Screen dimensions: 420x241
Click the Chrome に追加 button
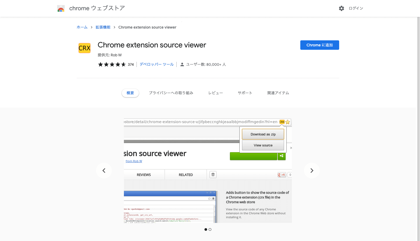[x=319, y=45]
